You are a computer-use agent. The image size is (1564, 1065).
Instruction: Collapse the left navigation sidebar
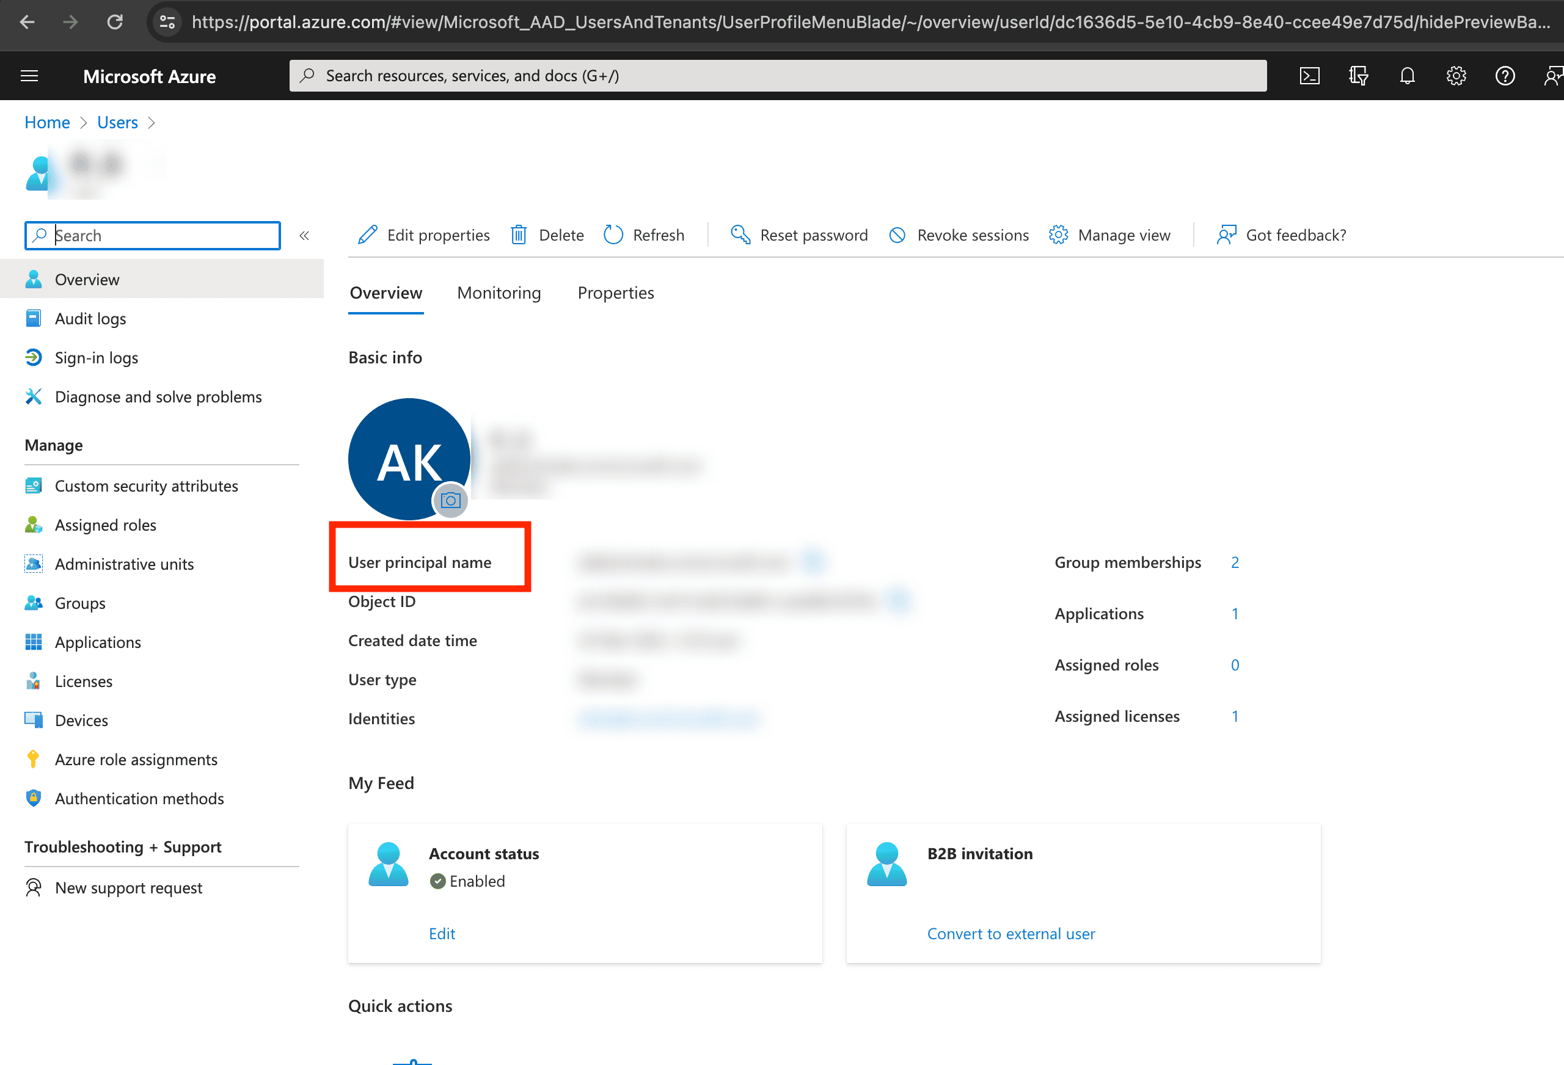pos(304,236)
